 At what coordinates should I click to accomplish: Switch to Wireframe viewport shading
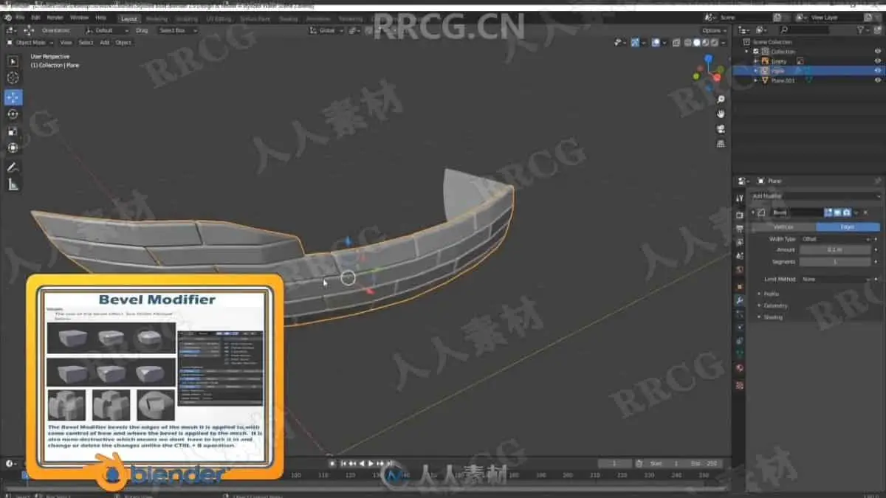tap(687, 43)
